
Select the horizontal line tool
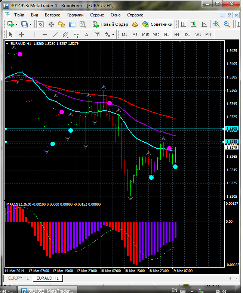pos(44,34)
